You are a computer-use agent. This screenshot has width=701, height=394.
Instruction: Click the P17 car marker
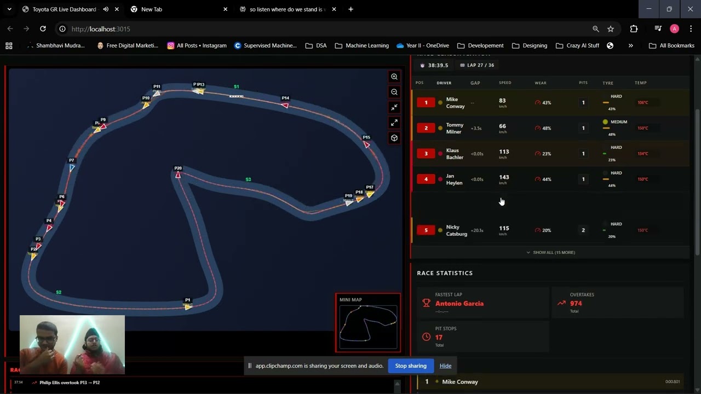tap(370, 194)
